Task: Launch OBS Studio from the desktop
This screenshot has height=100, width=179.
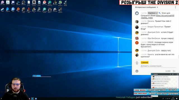Action: pos(23,3)
